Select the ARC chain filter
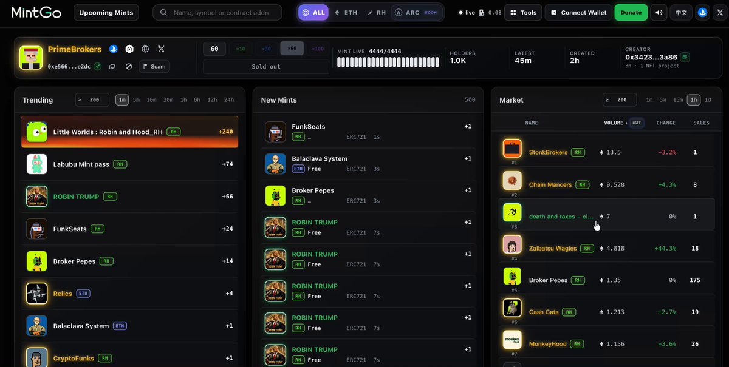This screenshot has height=367, width=729. pos(416,12)
